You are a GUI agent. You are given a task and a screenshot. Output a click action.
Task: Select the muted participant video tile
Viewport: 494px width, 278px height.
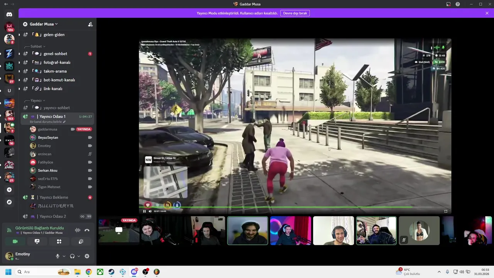419,231
